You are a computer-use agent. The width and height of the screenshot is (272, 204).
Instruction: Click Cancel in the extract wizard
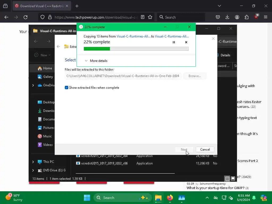pos(205,149)
